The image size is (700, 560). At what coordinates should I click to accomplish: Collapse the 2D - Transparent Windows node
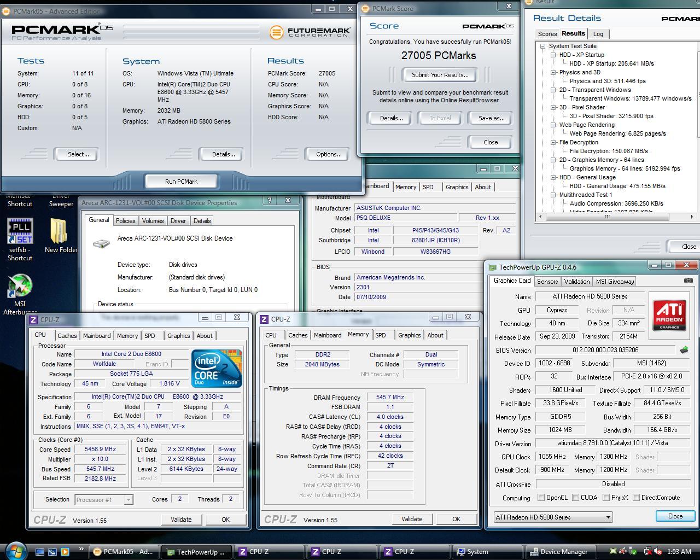pos(553,90)
